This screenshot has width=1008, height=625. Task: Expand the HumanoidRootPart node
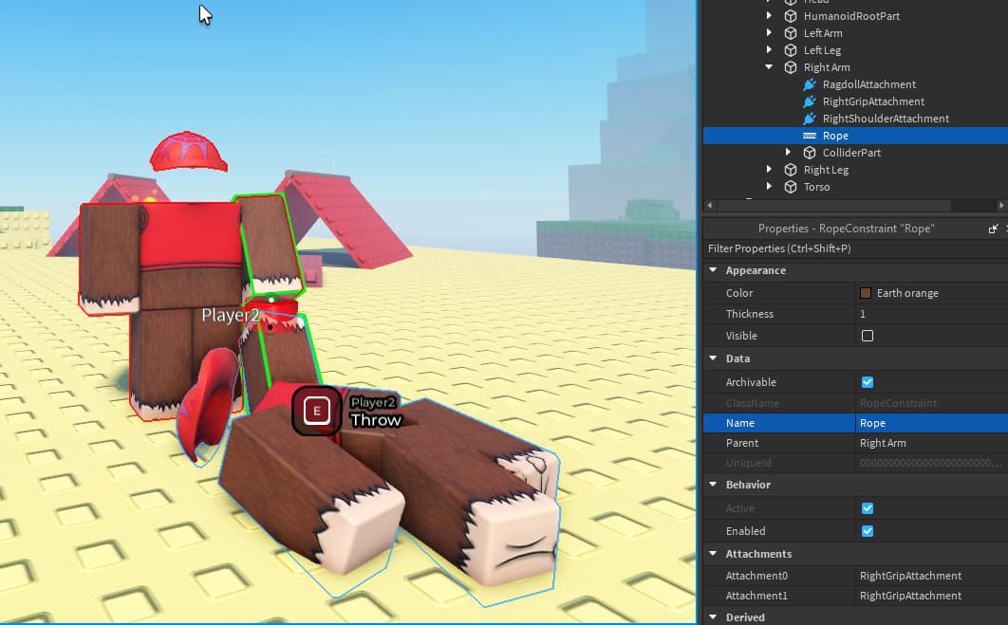point(769,15)
